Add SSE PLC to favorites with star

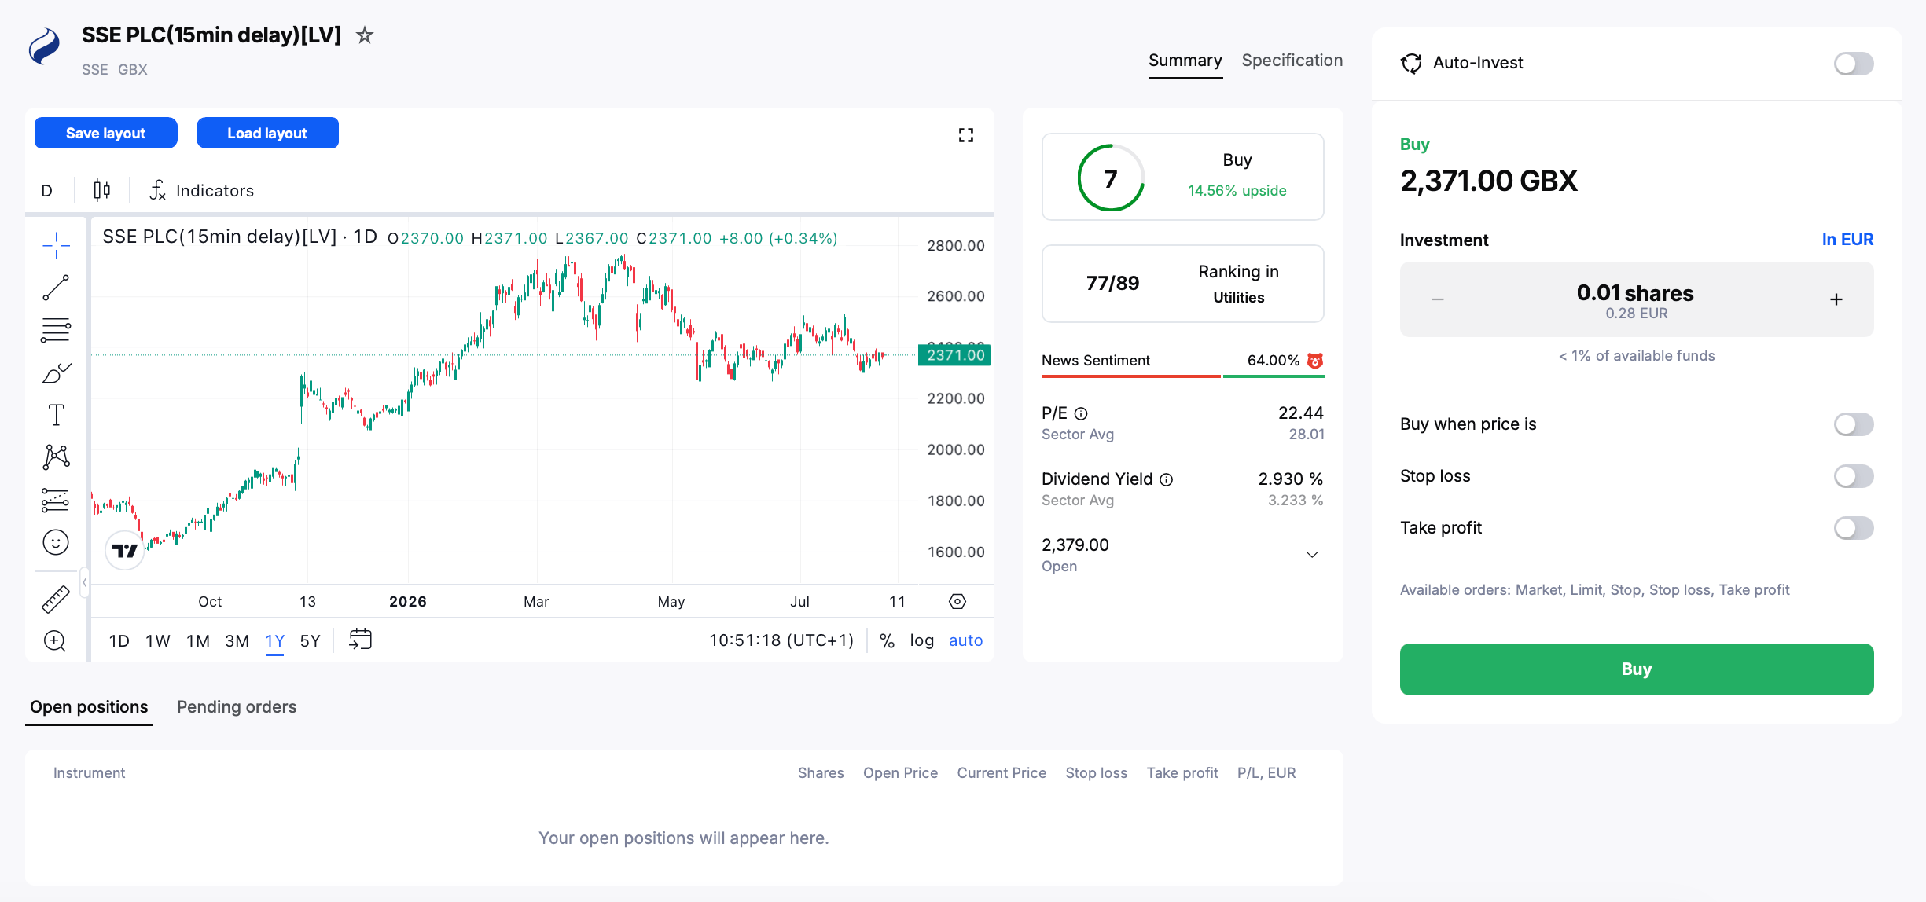(364, 35)
